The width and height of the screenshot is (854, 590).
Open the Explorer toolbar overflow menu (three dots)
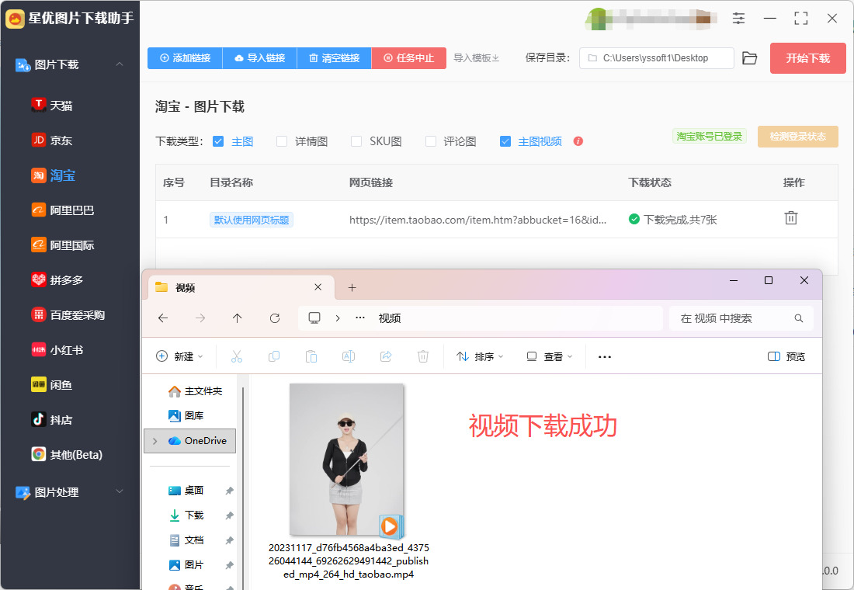pyautogui.click(x=605, y=357)
